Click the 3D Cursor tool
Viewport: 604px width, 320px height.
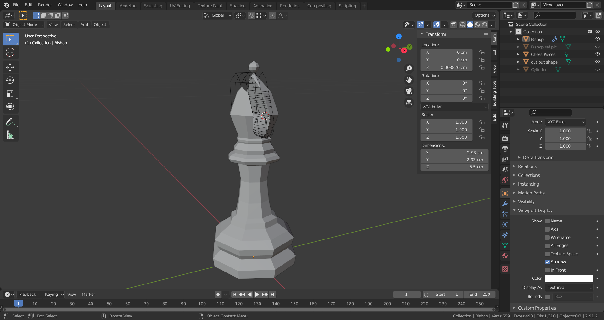10,52
